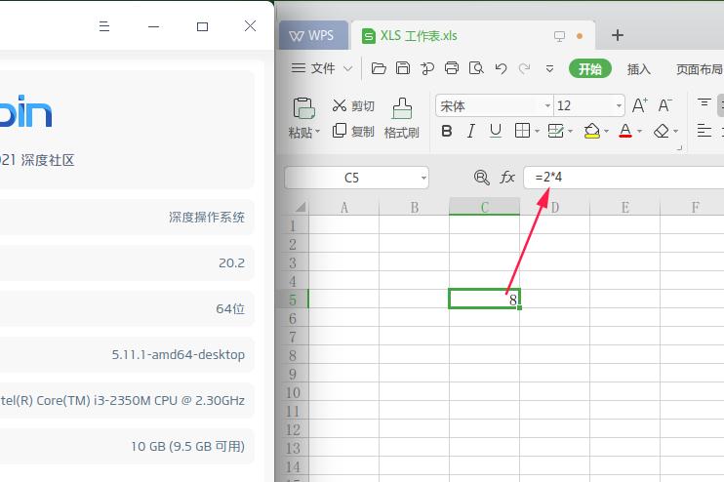724x482 pixels.
Task: Click the align left icon
Action: [x=704, y=131]
